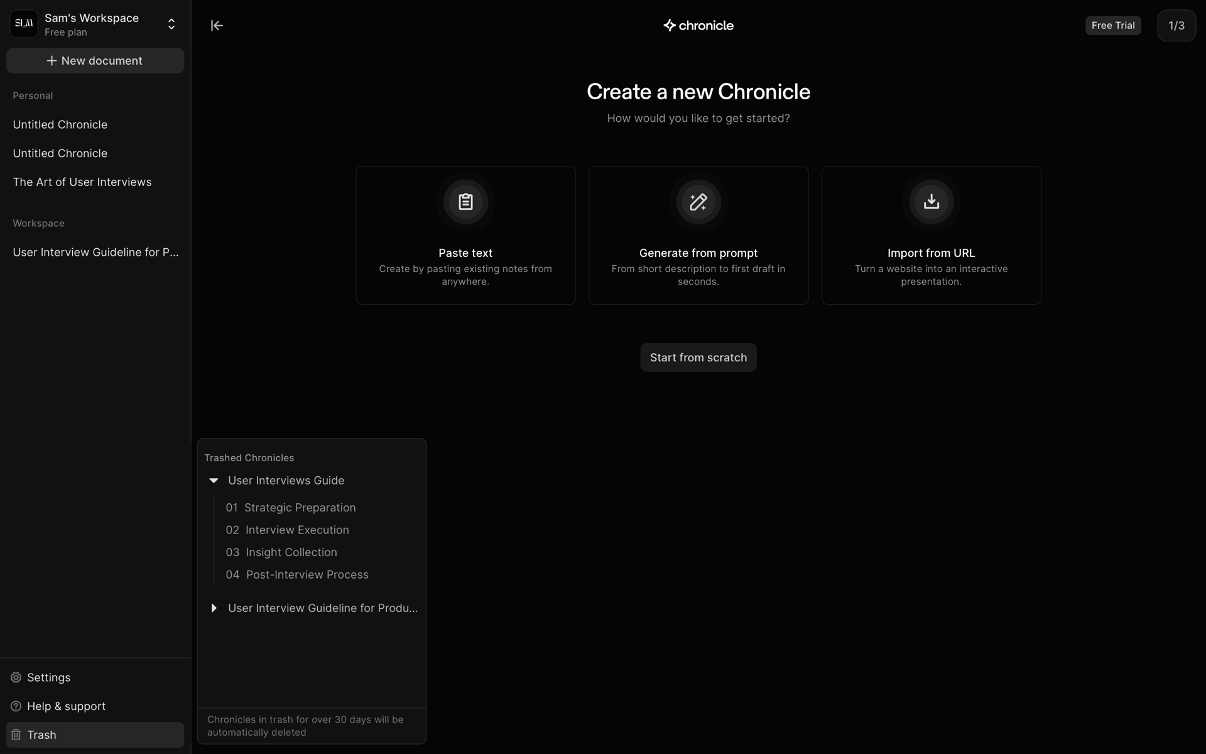Collapse the User Interviews Guide triangle
This screenshot has width=1206, height=754.
pos(214,481)
